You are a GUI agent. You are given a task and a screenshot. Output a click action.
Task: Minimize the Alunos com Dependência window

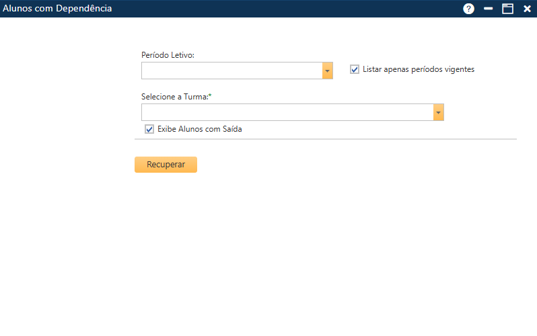[489, 9]
